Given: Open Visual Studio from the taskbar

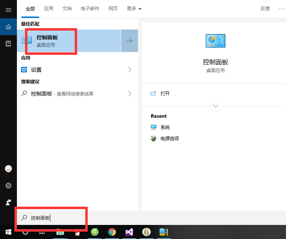Looking at the screenshot, I should (129, 232).
